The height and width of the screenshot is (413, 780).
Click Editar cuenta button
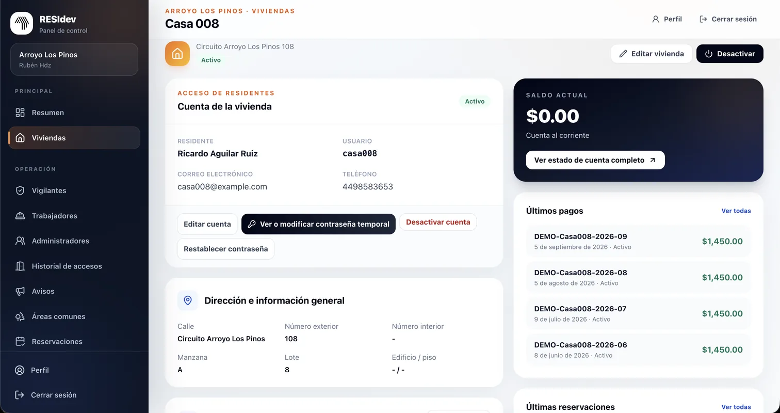[x=207, y=224]
